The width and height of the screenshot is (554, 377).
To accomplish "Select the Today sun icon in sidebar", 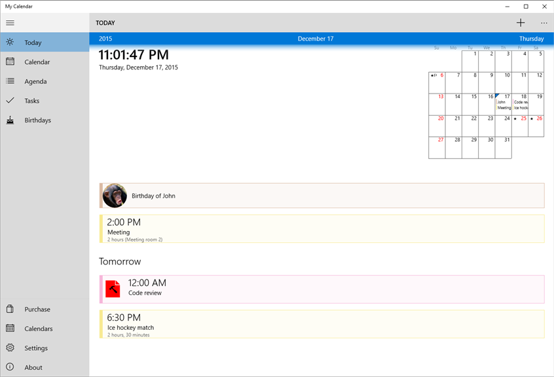I will point(10,42).
